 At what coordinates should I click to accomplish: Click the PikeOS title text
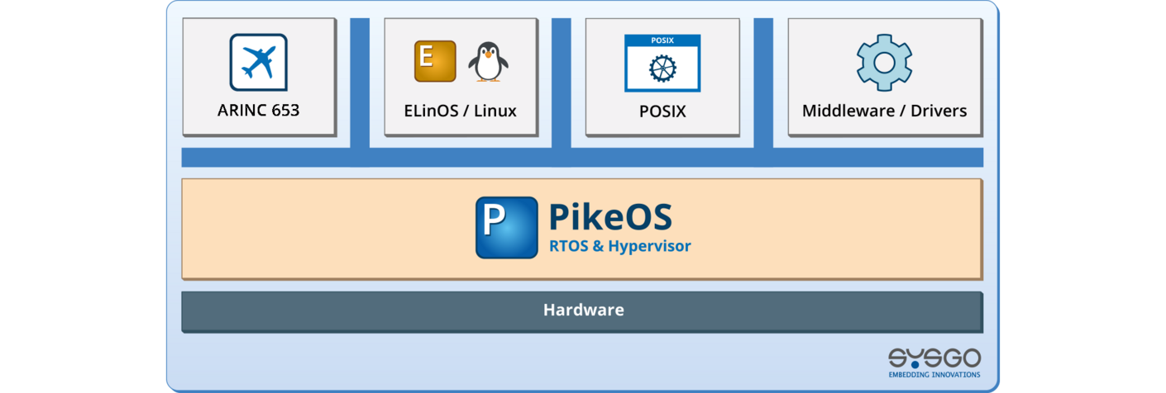pyautogui.click(x=610, y=215)
